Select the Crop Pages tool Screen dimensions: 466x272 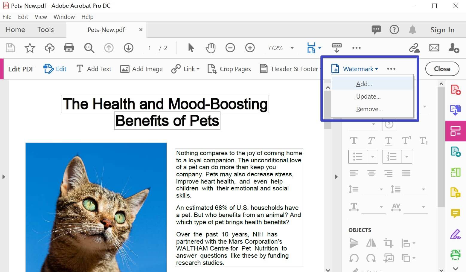click(229, 69)
